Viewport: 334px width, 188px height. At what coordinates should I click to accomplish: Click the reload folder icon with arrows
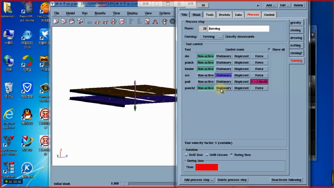pyautogui.click(x=64, y=22)
